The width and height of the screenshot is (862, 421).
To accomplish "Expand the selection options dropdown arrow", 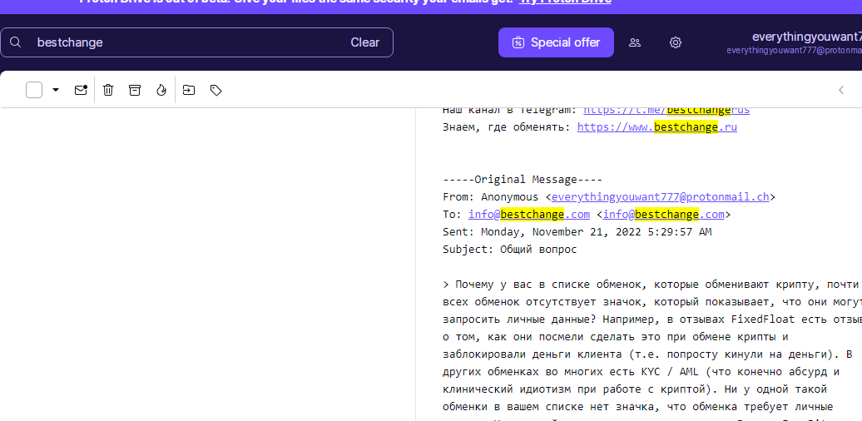I will tap(56, 90).
